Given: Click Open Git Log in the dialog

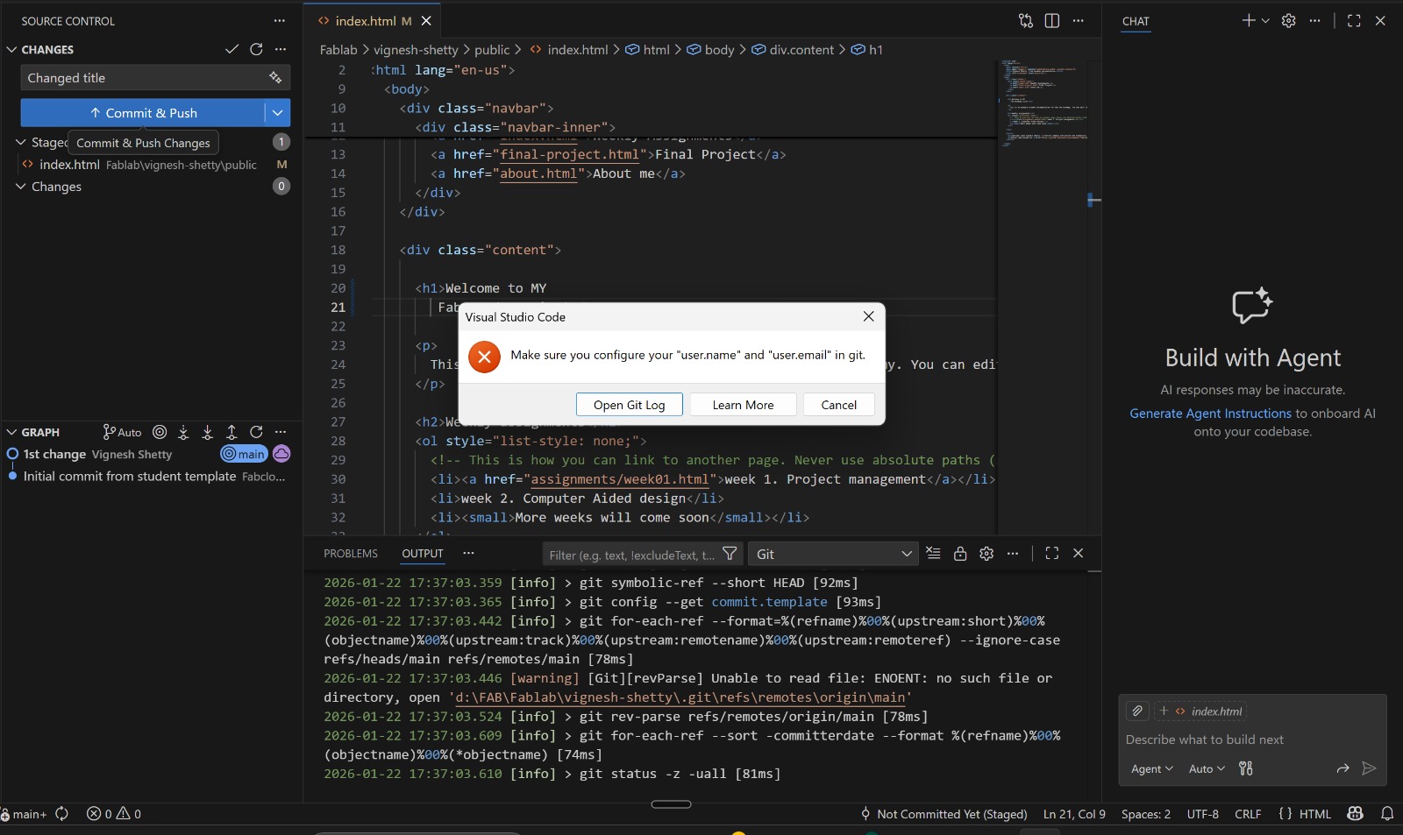Looking at the screenshot, I should click(629, 405).
